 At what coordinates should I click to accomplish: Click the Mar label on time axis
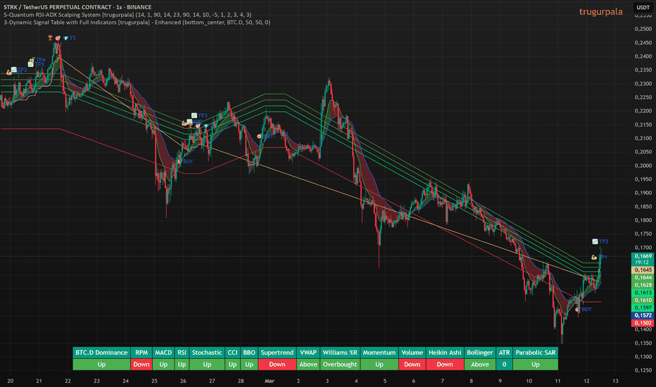click(x=270, y=381)
